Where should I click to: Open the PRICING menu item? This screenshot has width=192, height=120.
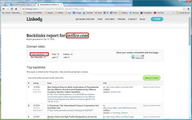click(121, 19)
